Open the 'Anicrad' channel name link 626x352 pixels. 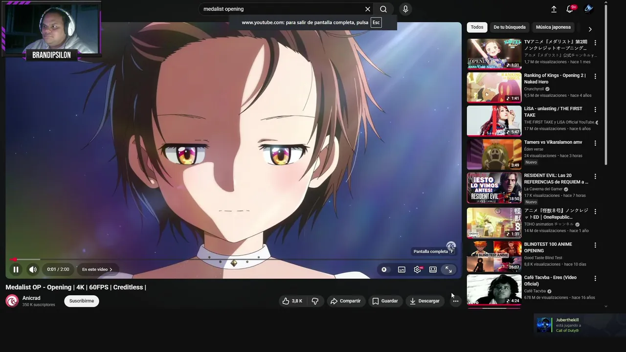pos(31,298)
